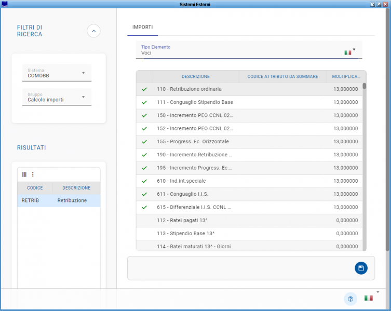Toggle checkmark for 610 - Ind.int.speciale row
This screenshot has width=391, height=311.
click(144, 181)
